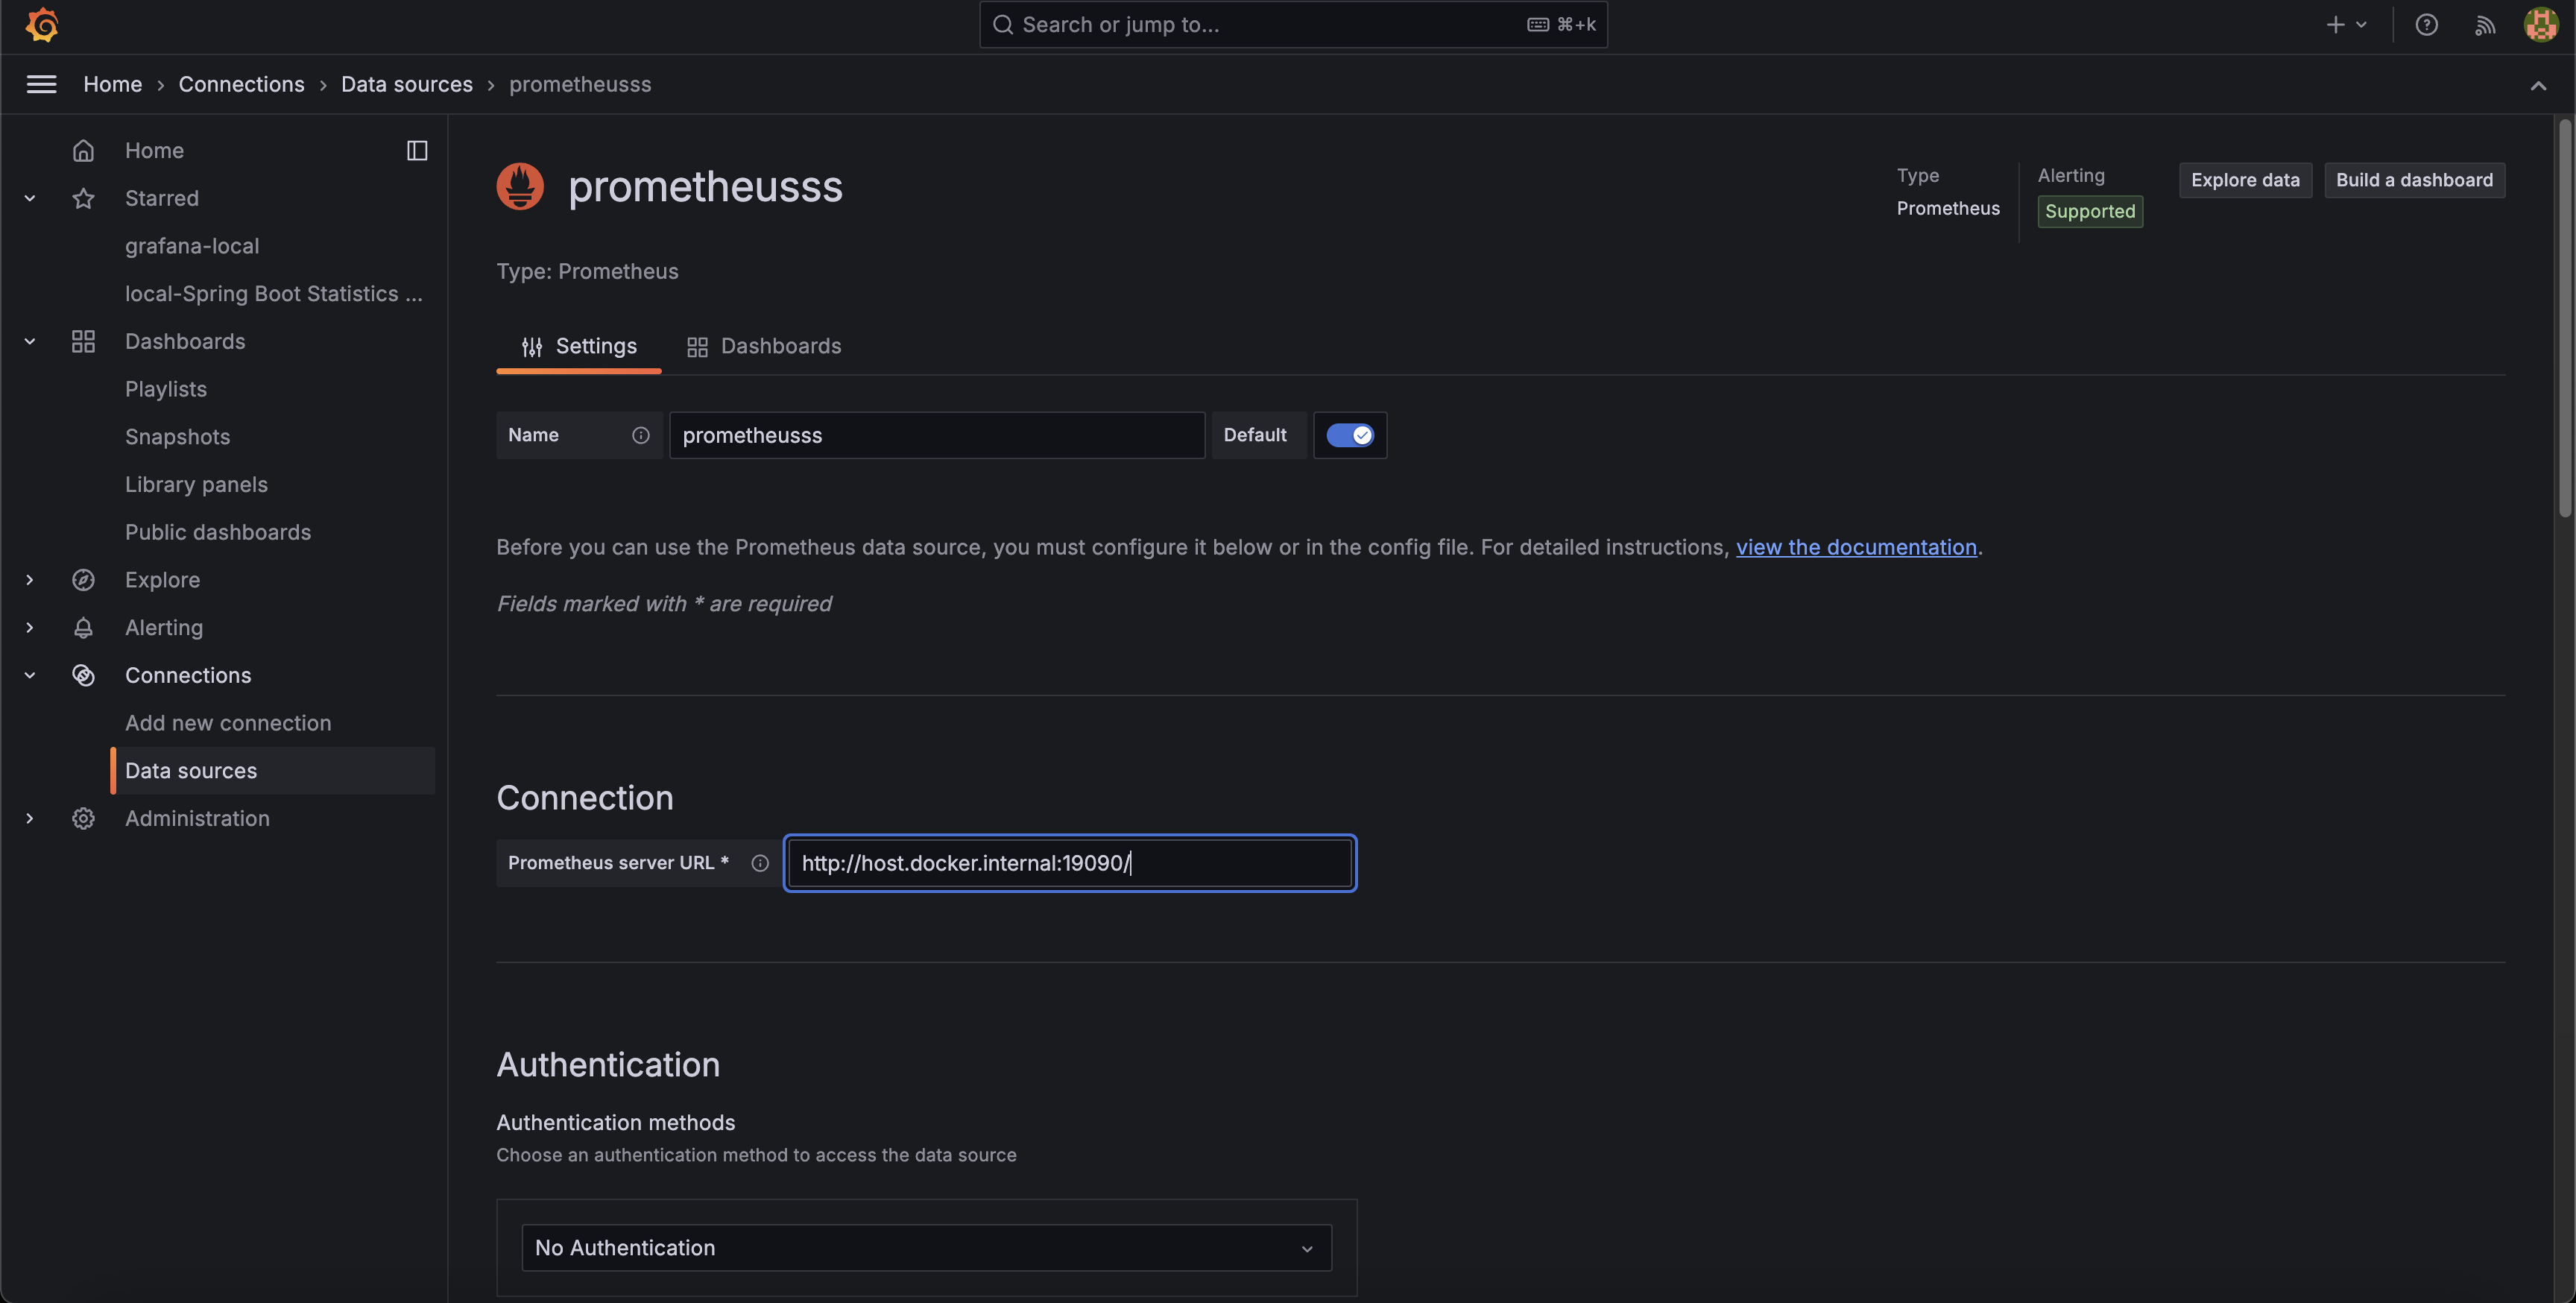
Task: Click the Name input field
Action: (x=937, y=435)
